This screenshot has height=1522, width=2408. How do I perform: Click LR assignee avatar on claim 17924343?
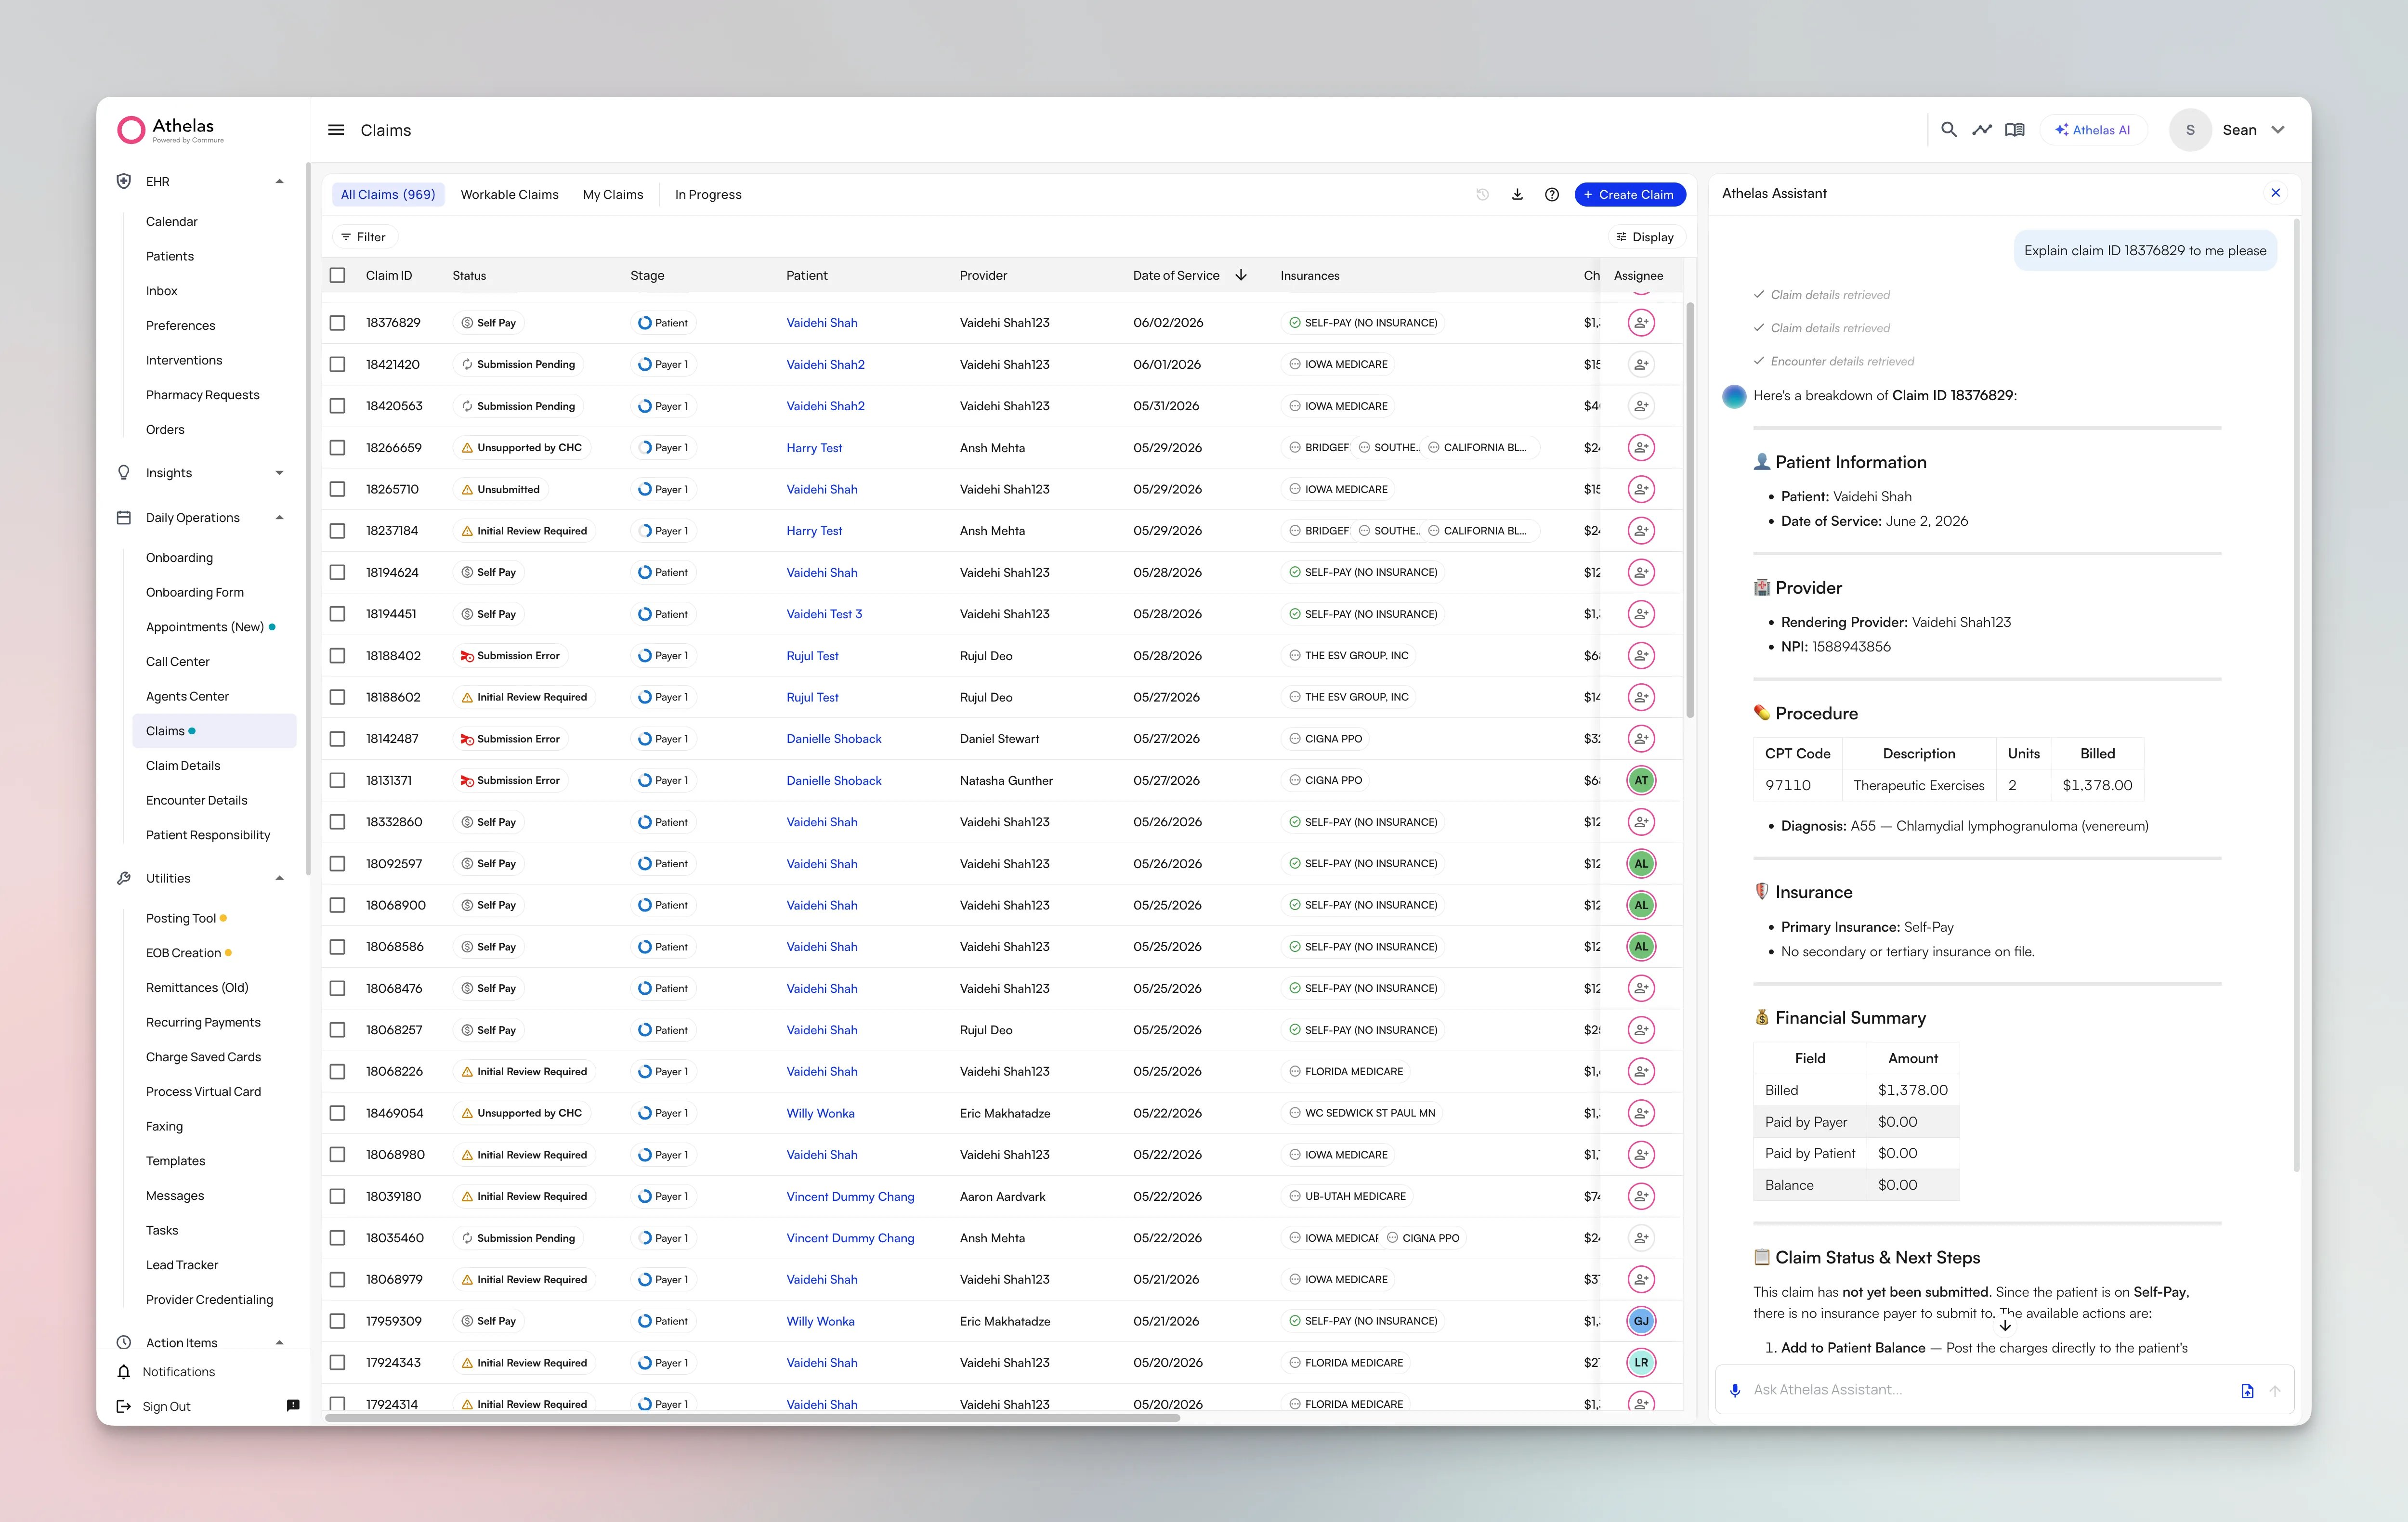coord(1641,1362)
